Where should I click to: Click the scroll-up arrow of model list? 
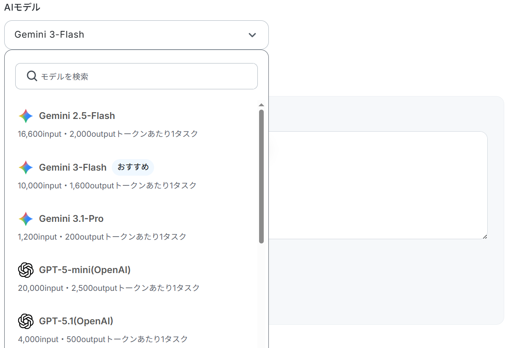pyautogui.click(x=261, y=105)
